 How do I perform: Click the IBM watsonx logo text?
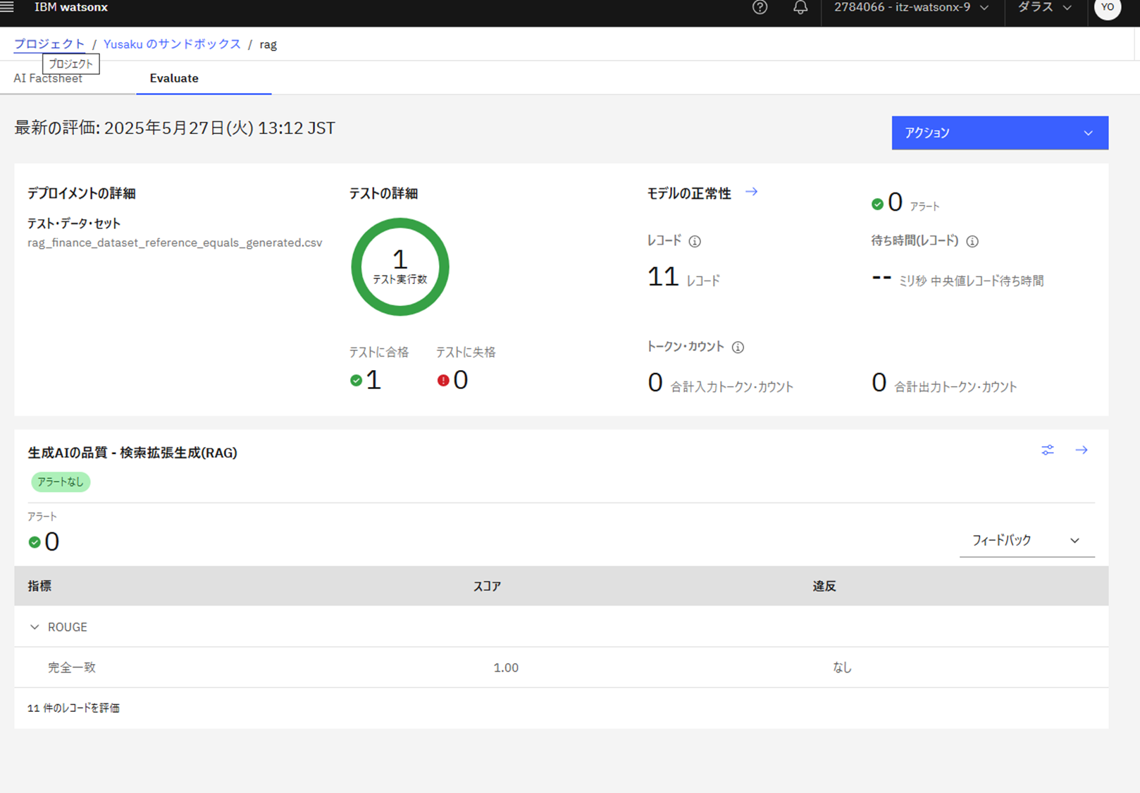click(71, 7)
